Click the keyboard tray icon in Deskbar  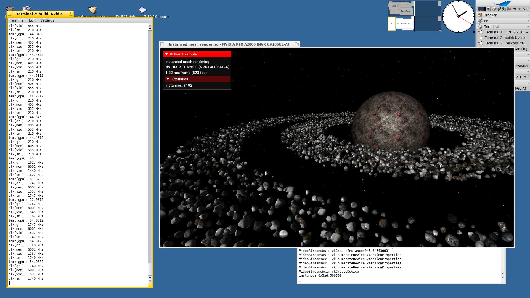point(499,9)
